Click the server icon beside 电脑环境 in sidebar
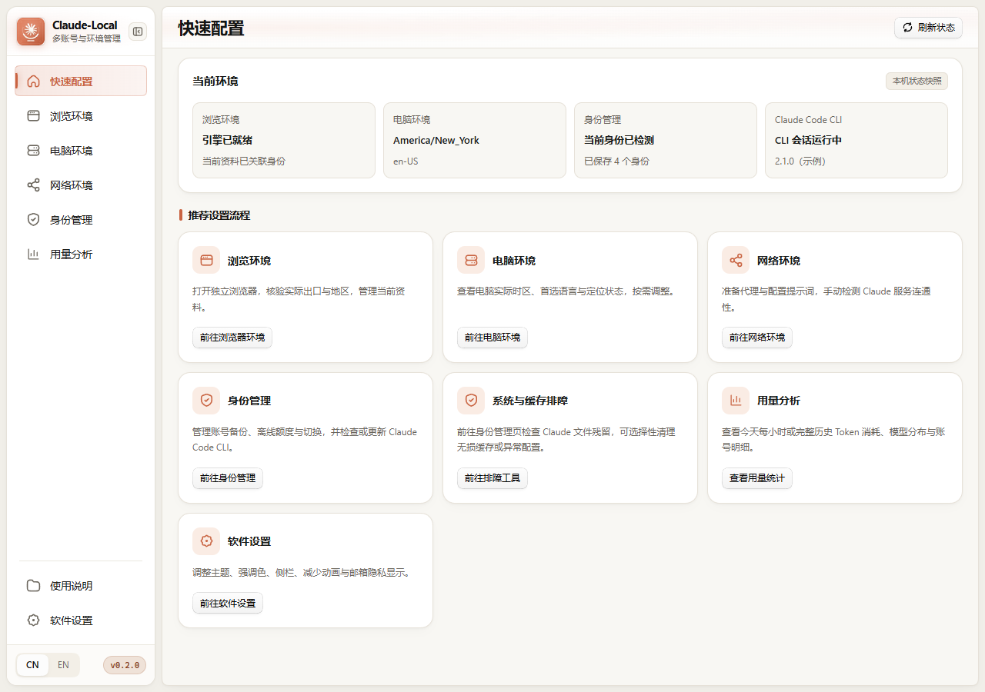985x692 pixels. 33,151
